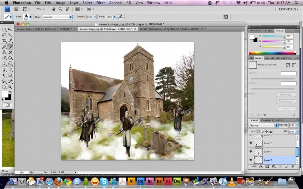
Task: Select the Zoom tool in toolbox
Action: [x=10, y=87]
